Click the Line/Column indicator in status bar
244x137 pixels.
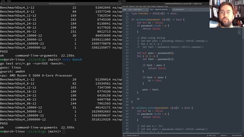point(132,135)
